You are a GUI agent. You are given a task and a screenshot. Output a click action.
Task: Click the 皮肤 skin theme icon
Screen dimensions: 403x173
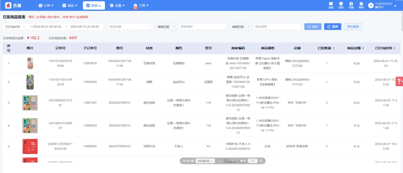[x=341, y=5]
